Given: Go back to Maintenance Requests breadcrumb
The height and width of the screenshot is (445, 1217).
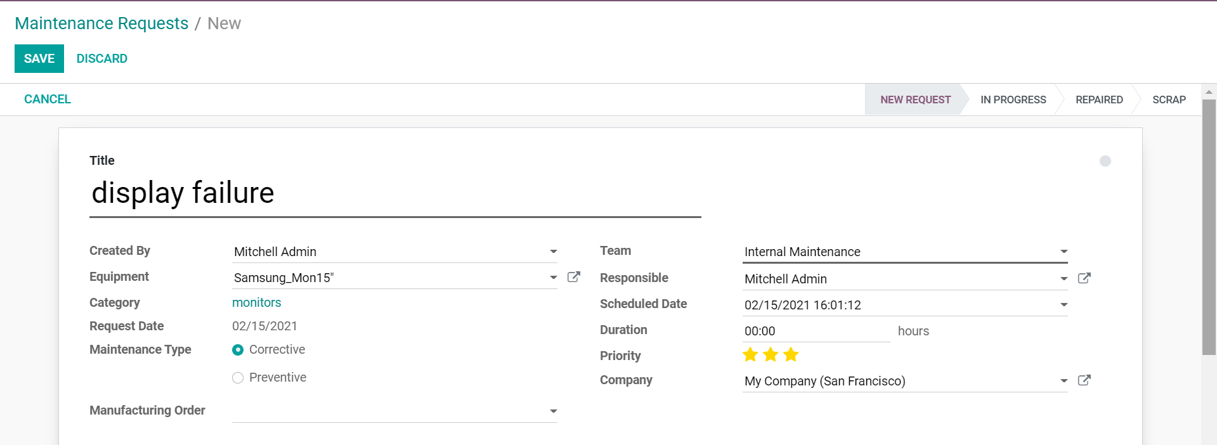Looking at the screenshot, I should tap(101, 23).
